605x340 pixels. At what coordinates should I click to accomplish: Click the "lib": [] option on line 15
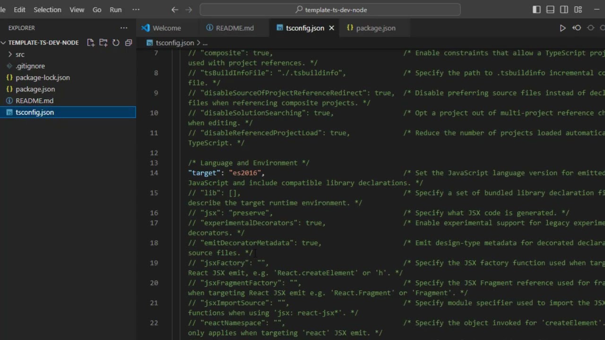click(214, 193)
